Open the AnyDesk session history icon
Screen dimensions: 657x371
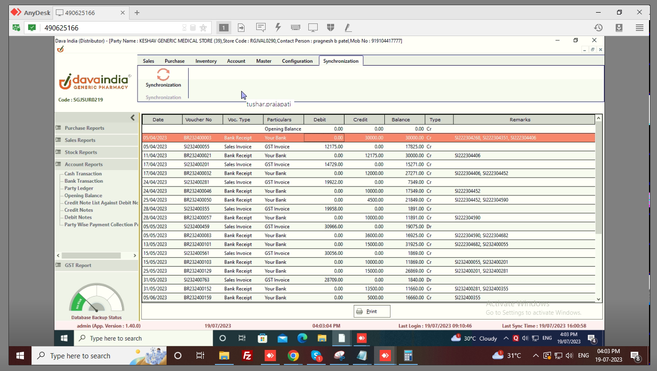[x=598, y=28]
